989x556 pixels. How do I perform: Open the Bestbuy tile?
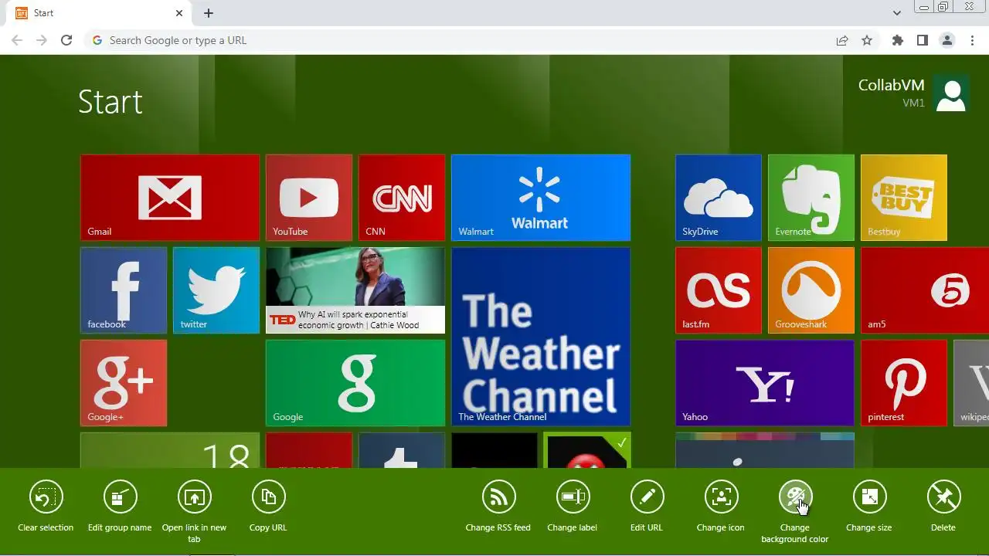click(x=904, y=198)
